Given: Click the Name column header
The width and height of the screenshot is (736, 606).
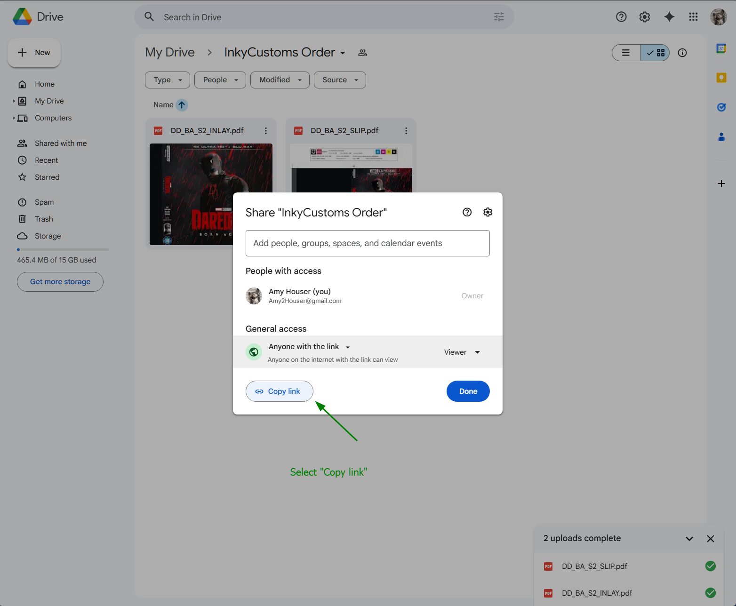Looking at the screenshot, I should tap(163, 105).
